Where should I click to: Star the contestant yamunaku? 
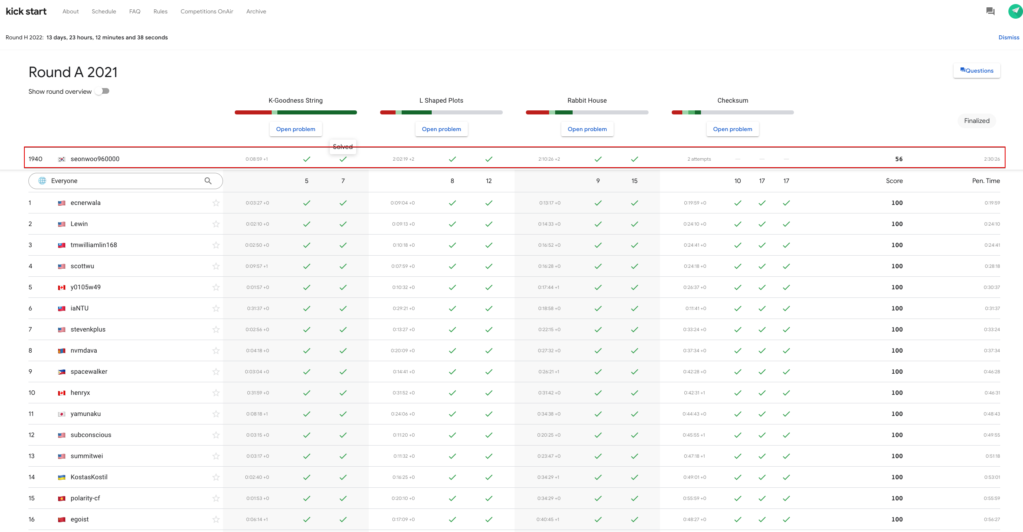click(x=216, y=414)
